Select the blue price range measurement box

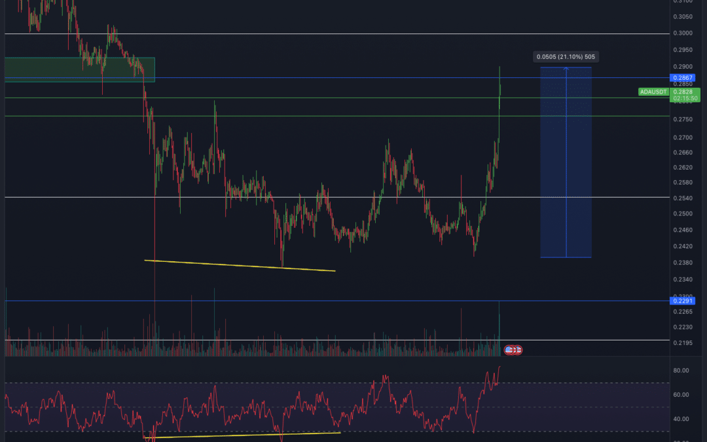566,162
